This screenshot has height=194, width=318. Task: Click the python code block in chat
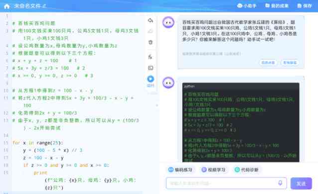click(x=241, y=122)
